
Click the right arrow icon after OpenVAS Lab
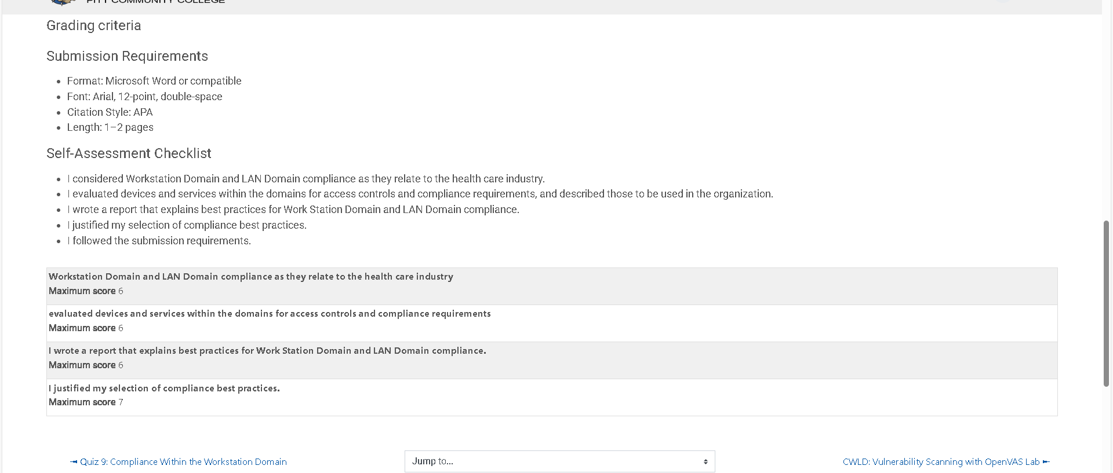[x=1046, y=462]
